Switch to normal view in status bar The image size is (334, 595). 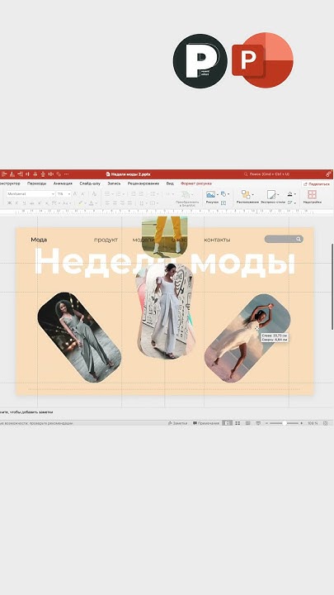click(x=227, y=423)
